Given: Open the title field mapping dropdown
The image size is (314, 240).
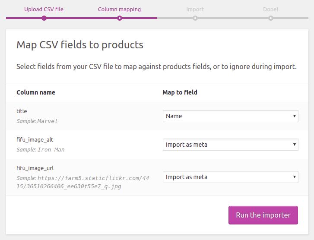Looking at the screenshot, I should pos(230,116).
